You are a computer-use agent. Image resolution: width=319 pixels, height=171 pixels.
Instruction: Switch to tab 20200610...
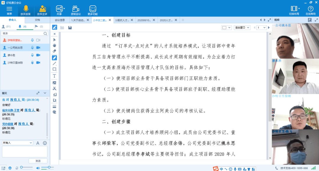[144, 20]
